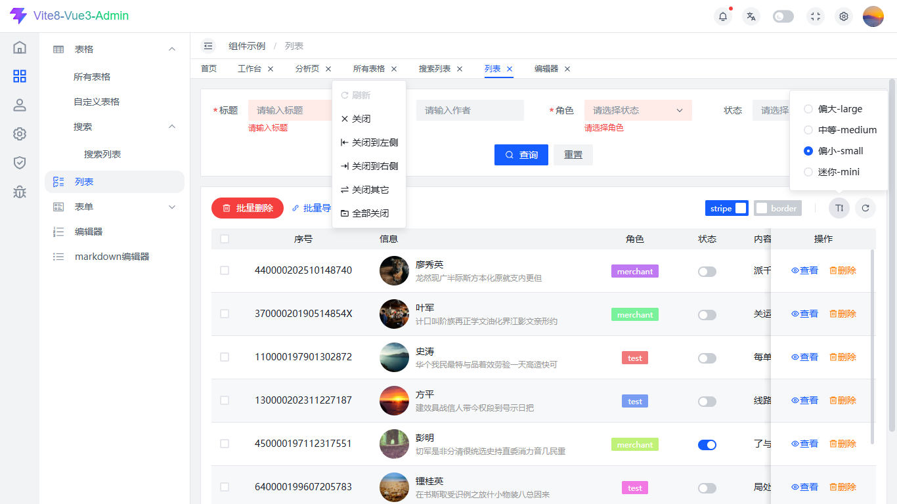Open 所有表格 in the sidebar
The image size is (897, 504).
(x=92, y=77)
